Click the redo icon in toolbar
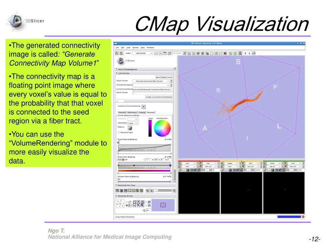 pyautogui.click(x=235, y=53)
